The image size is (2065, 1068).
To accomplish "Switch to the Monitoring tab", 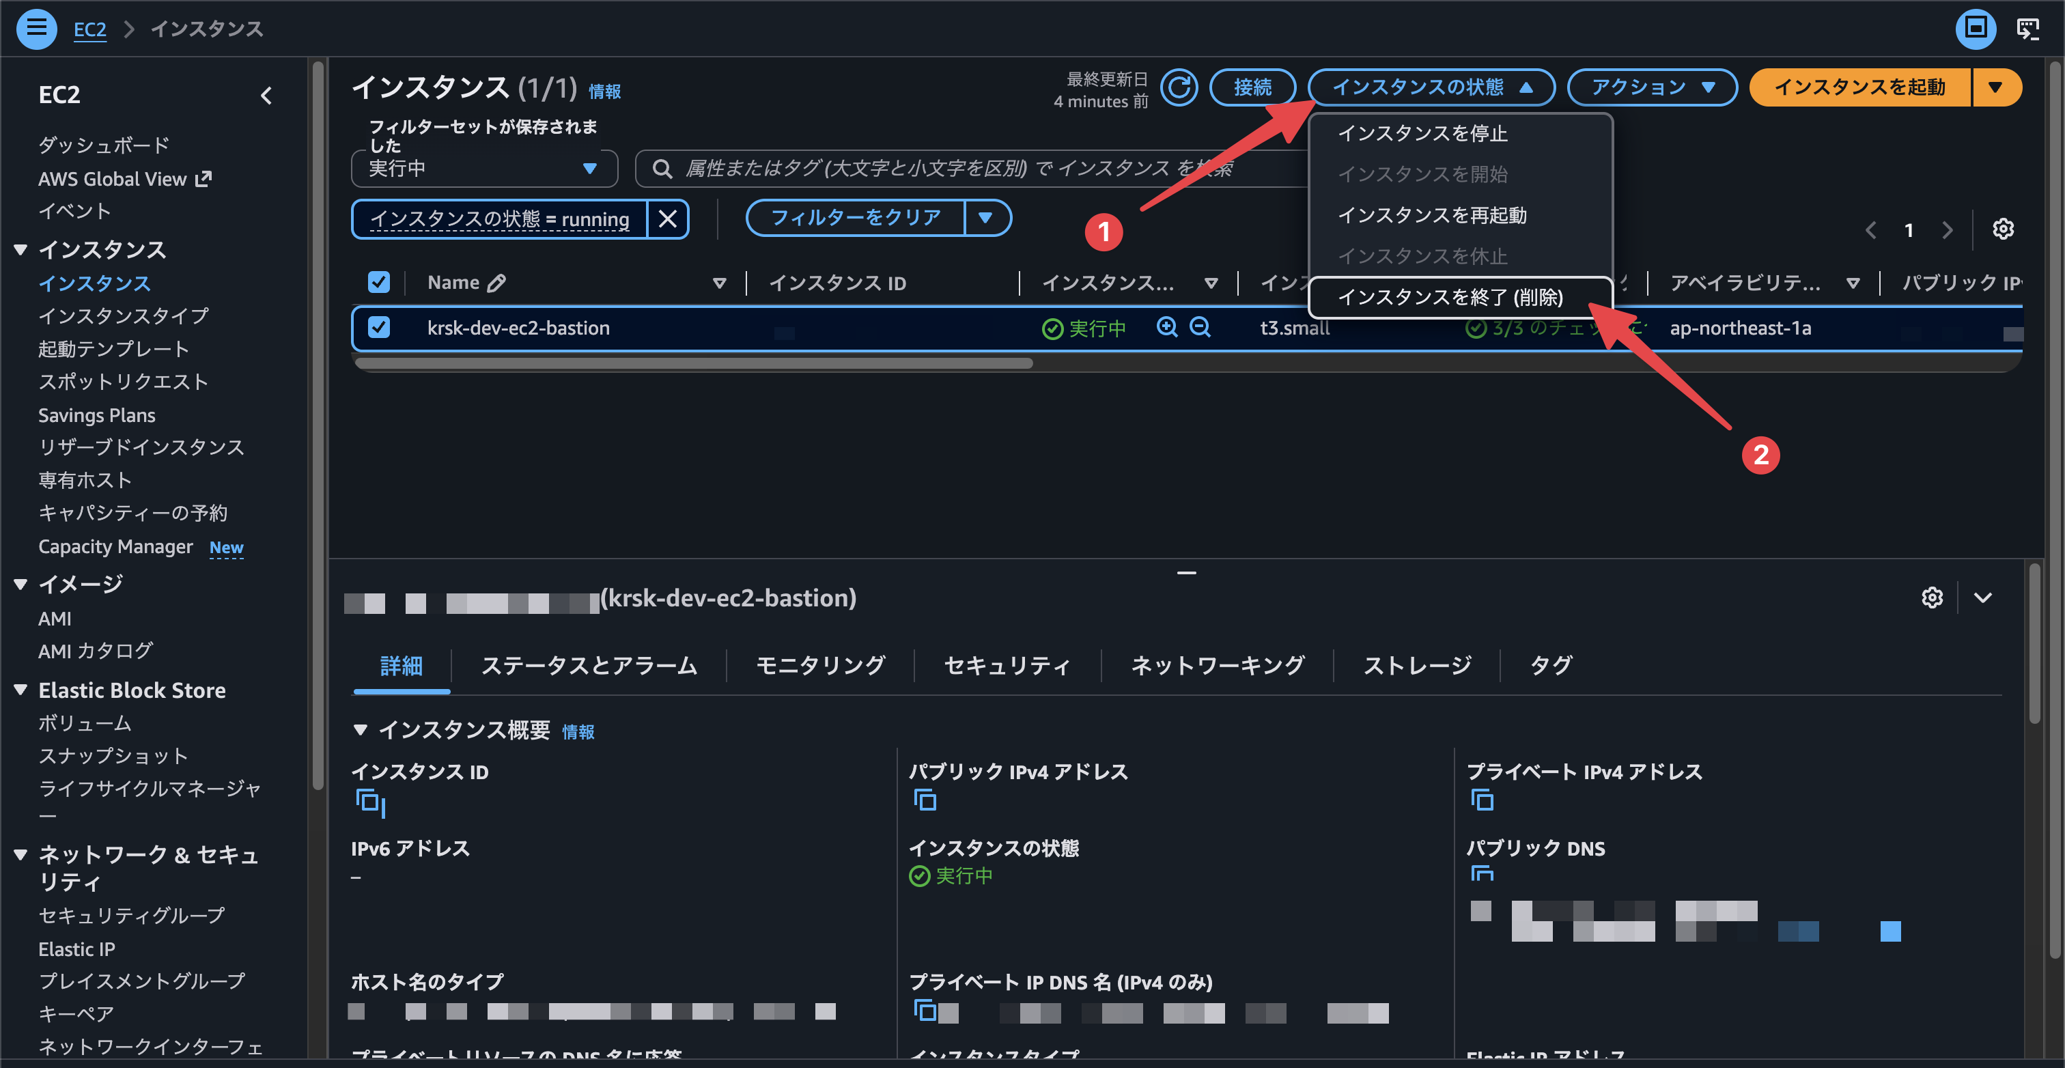I will [820, 666].
